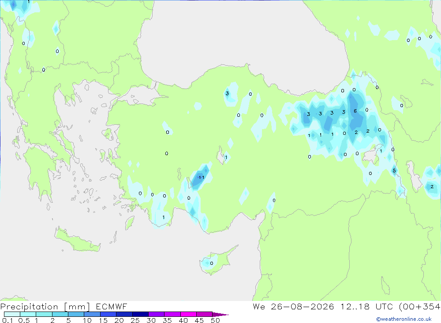Viewport: 441px width, 323px height.
Task: Select the 2–5 mm legend color box
Action: pos(60,314)
